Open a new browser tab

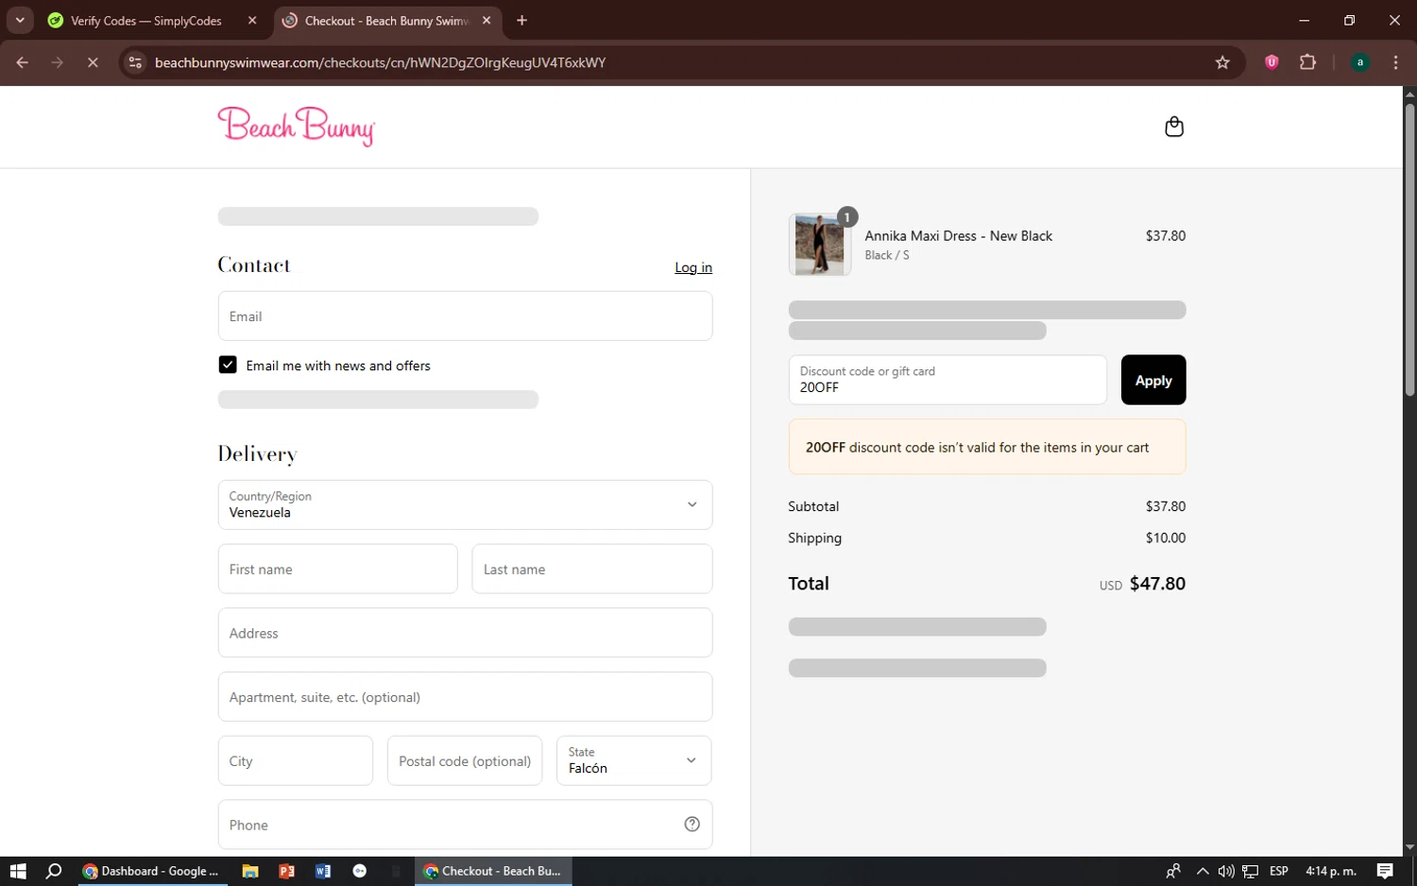tap(521, 20)
